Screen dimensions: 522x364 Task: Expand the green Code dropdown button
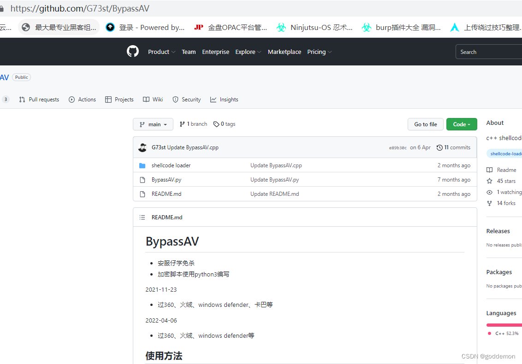[x=462, y=124]
